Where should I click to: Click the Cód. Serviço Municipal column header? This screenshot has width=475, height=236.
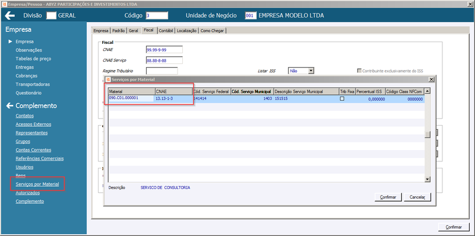[x=252, y=91]
